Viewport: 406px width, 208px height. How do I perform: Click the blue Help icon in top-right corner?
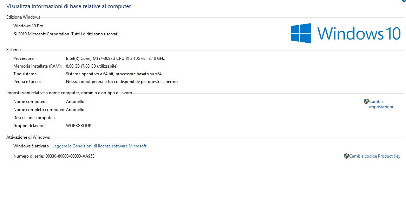coord(404,1)
